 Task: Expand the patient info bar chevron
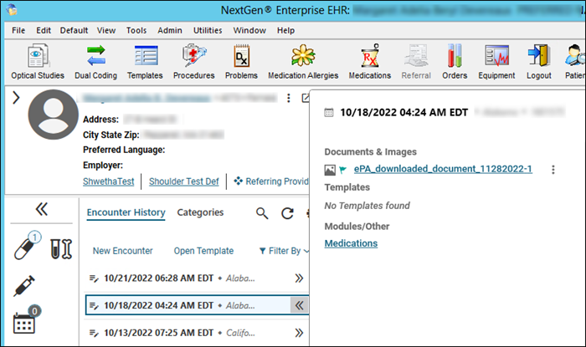[x=16, y=98]
